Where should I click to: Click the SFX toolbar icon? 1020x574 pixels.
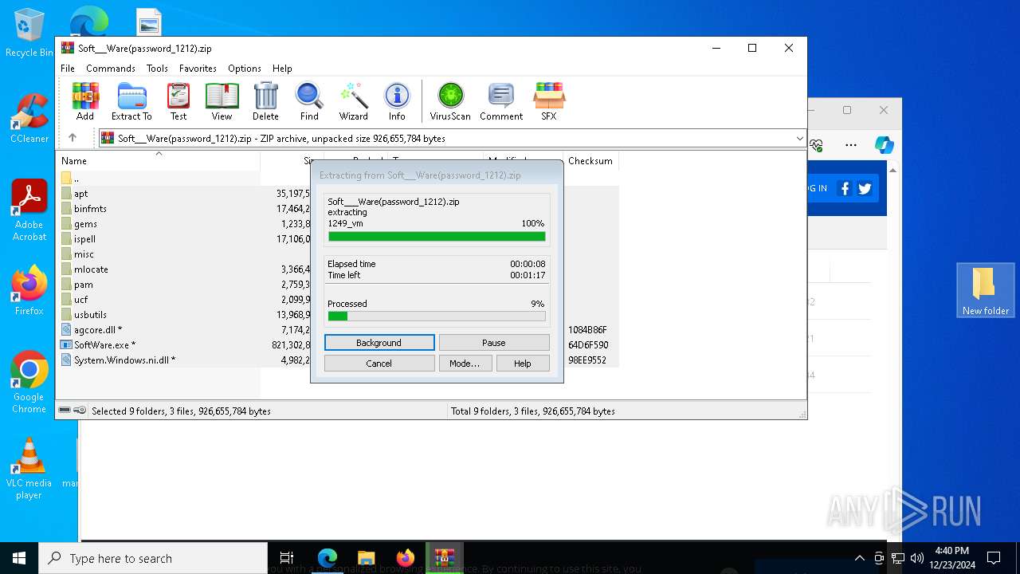pyautogui.click(x=549, y=101)
